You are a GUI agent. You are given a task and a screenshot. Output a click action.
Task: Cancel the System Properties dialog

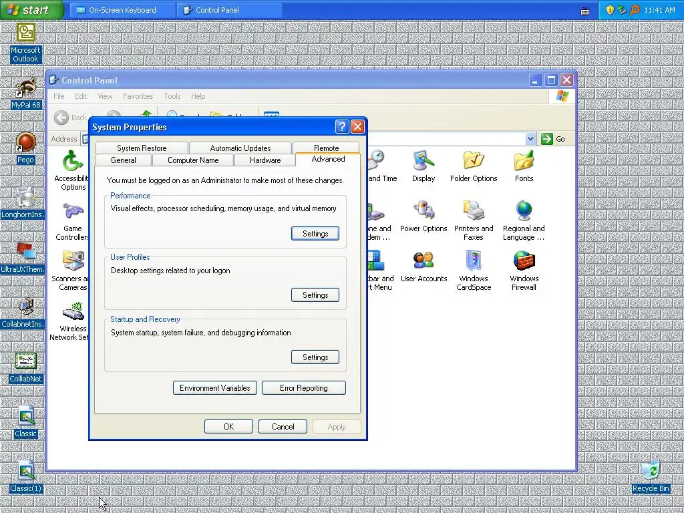click(283, 426)
